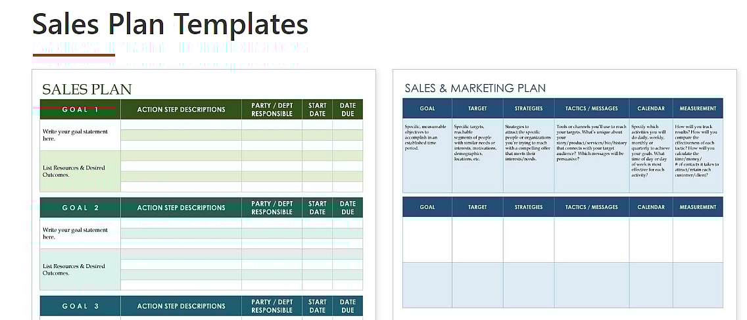Select the STRATEGIES header in the top marketing table
This screenshot has height=320, width=747.
(x=529, y=108)
